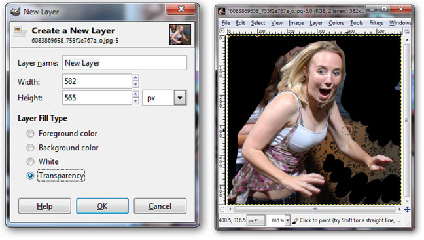Open Help for the New Layer dialog
Screen dimensions: 424x240
coord(44,206)
